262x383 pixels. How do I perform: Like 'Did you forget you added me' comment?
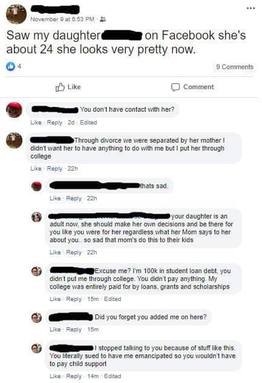[x=55, y=330]
